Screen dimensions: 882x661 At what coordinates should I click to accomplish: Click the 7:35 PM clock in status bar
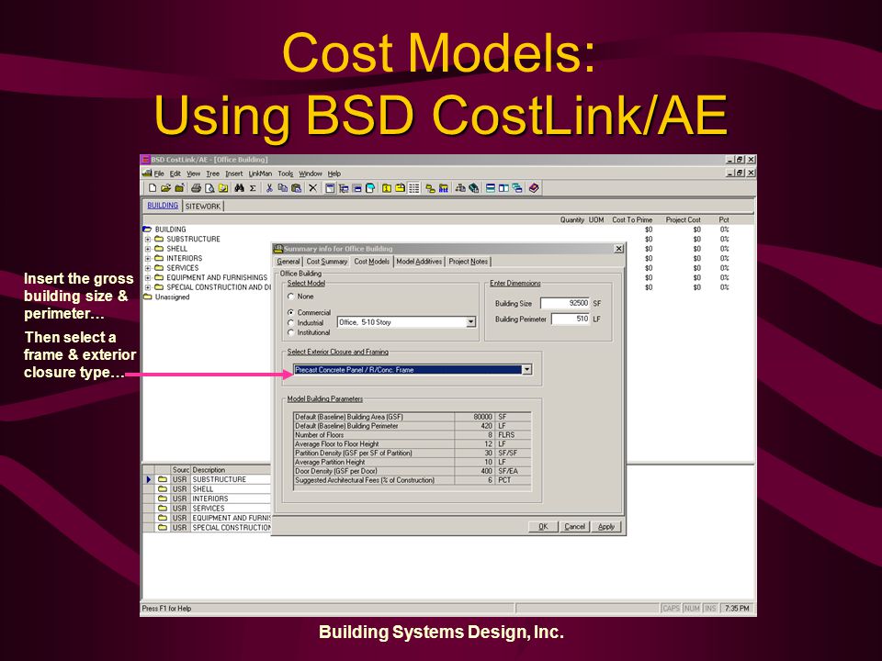pyautogui.click(x=737, y=608)
